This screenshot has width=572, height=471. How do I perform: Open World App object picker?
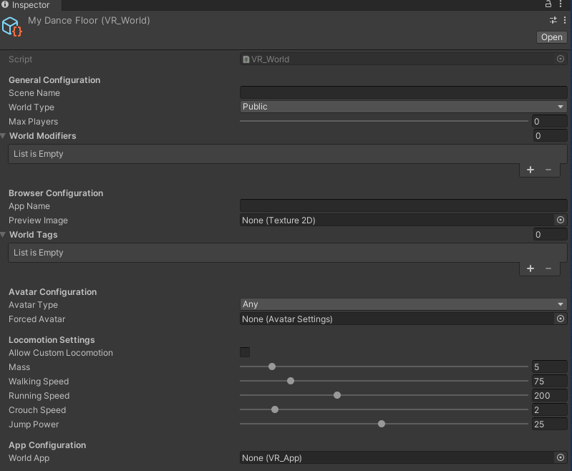(x=561, y=458)
